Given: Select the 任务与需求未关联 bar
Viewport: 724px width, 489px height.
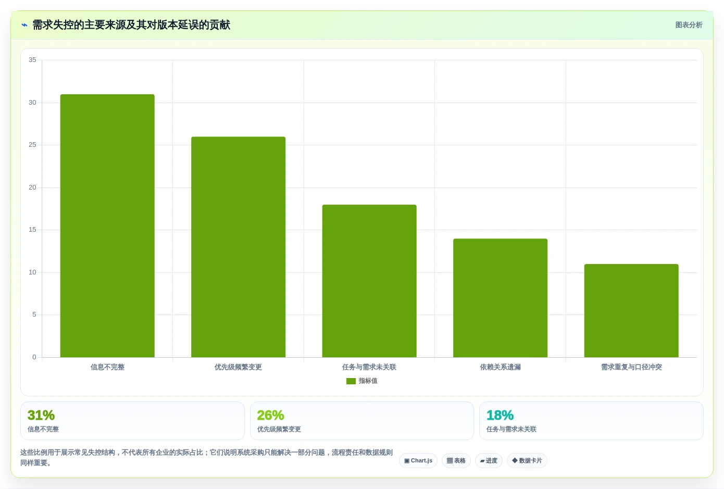Looking at the screenshot, I should pos(369,281).
